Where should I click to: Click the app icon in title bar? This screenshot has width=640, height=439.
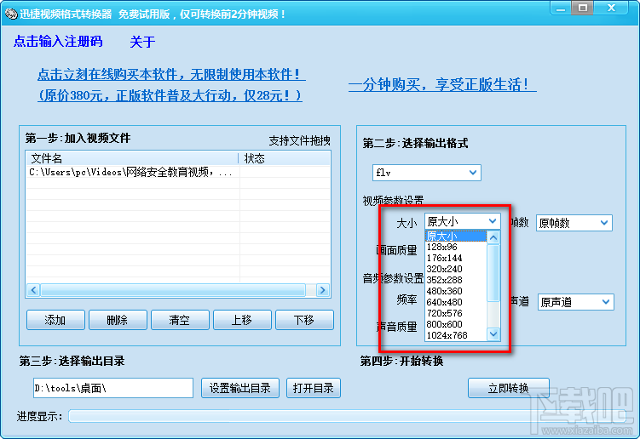point(11,14)
